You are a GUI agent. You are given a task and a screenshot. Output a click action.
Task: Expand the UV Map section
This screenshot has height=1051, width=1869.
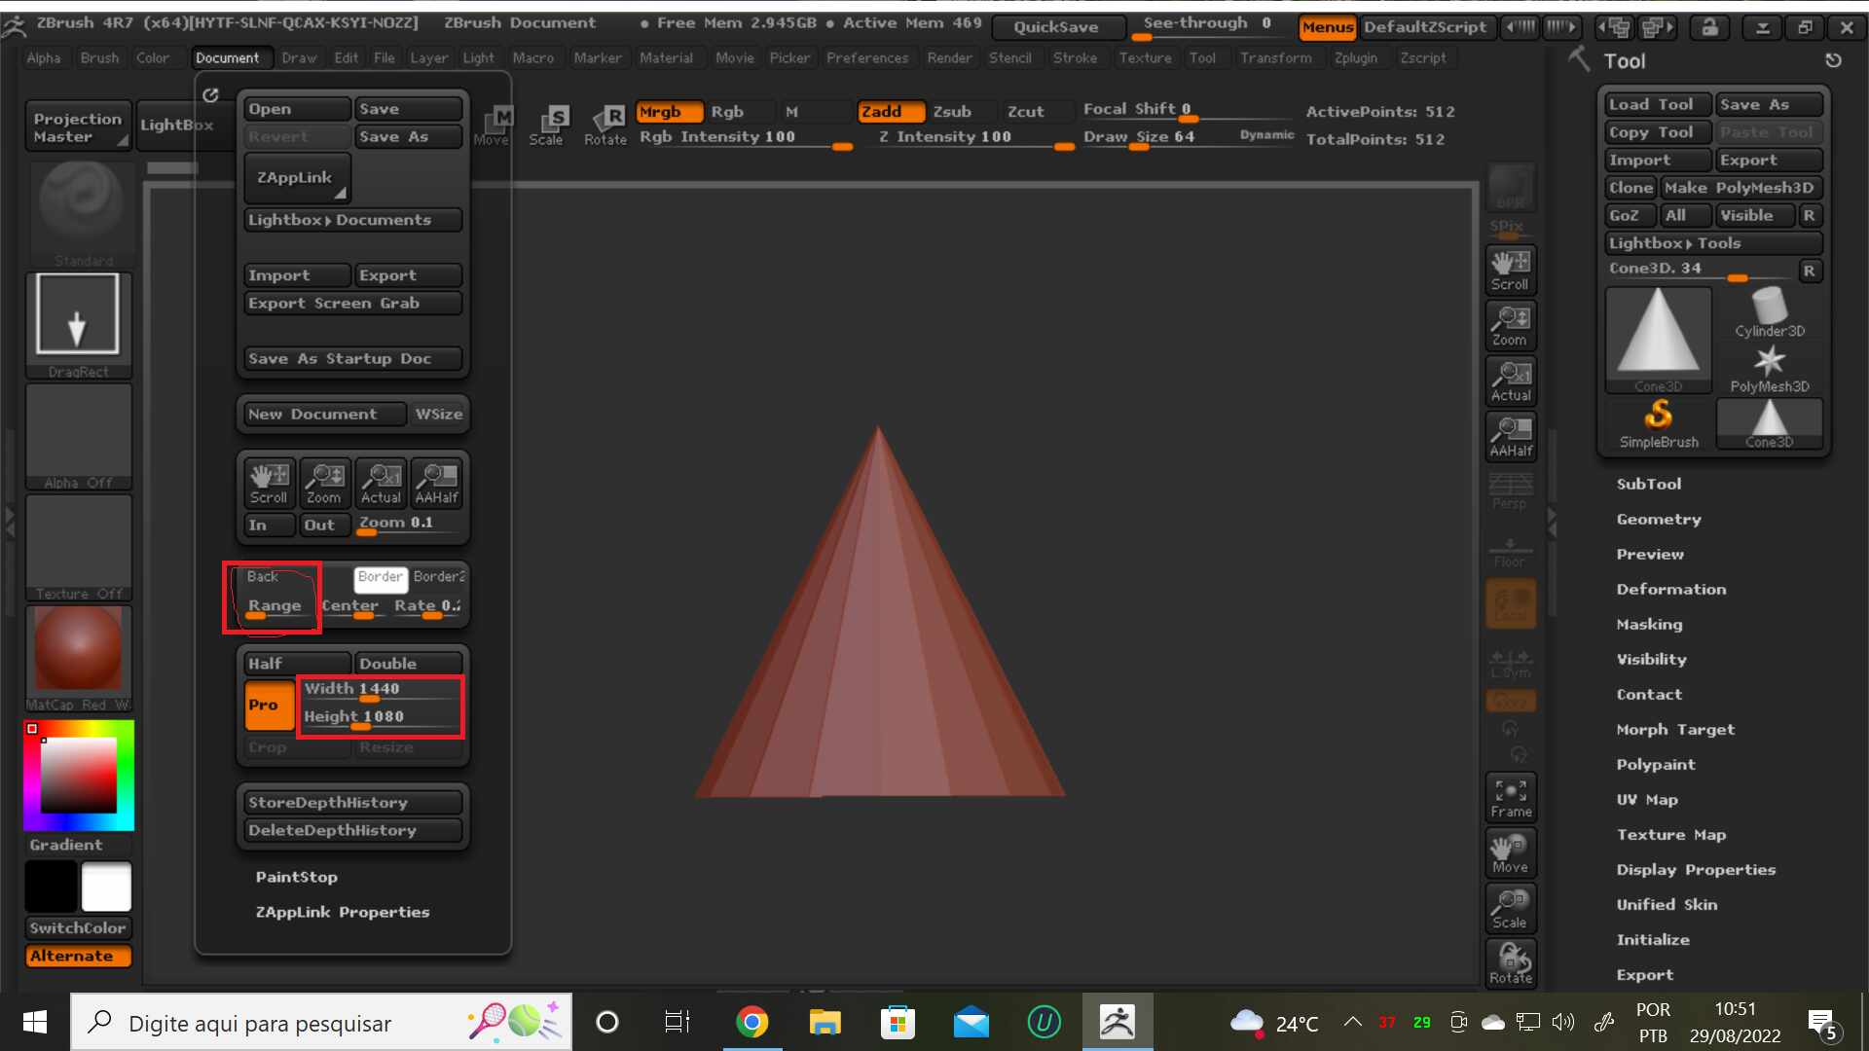(1647, 799)
